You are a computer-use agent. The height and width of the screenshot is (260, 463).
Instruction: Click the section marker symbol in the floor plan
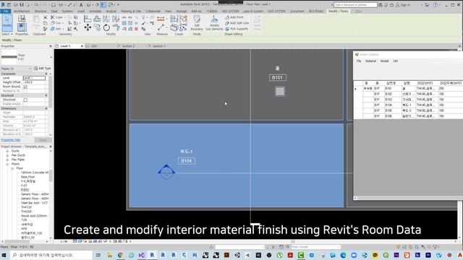point(166,171)
